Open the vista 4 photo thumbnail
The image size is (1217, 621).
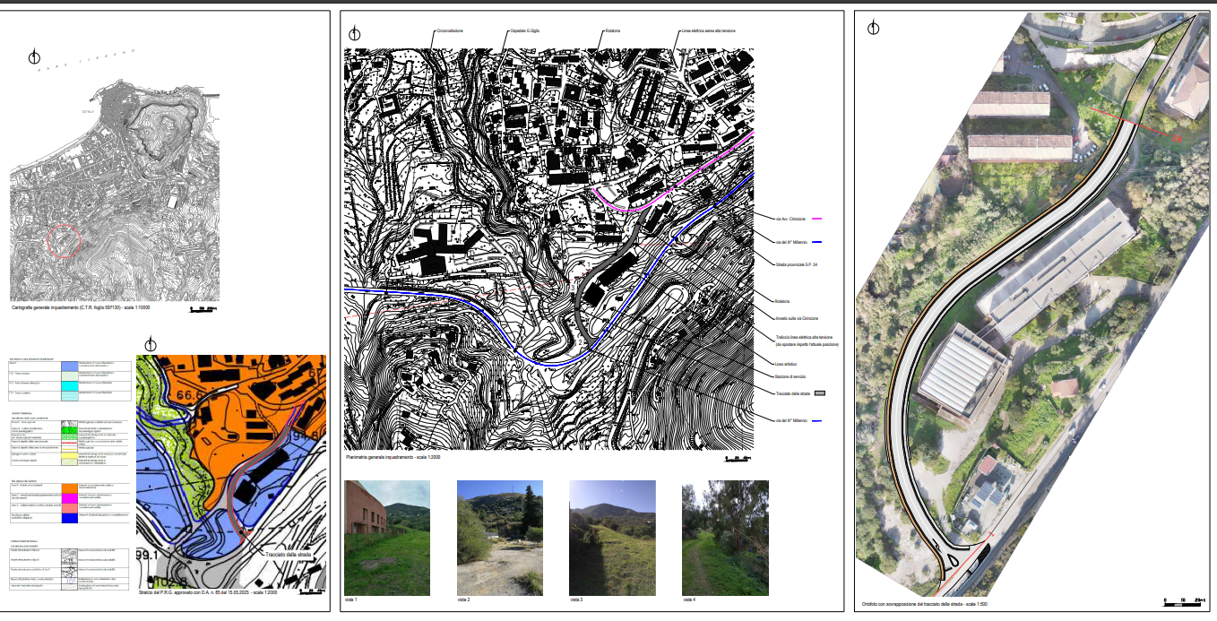pos(724,538)
